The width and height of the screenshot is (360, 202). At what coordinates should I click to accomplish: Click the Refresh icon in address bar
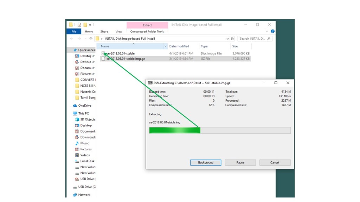[232, 39]
